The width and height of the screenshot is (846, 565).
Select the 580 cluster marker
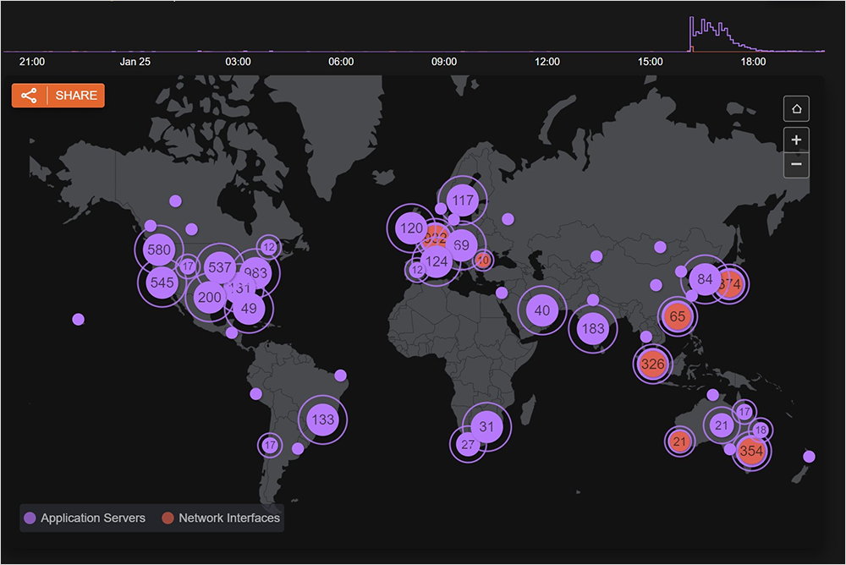[159, 250]
